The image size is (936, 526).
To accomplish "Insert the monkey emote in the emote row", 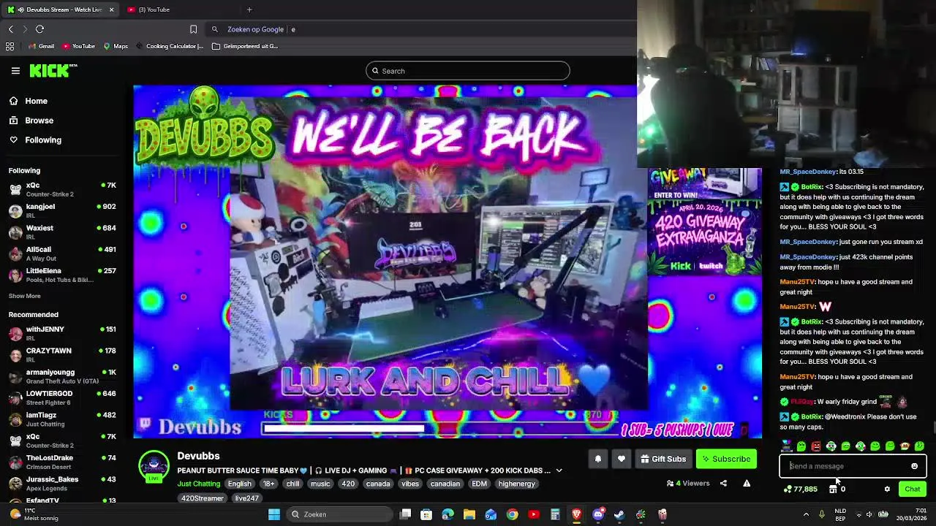I will 905,446.
